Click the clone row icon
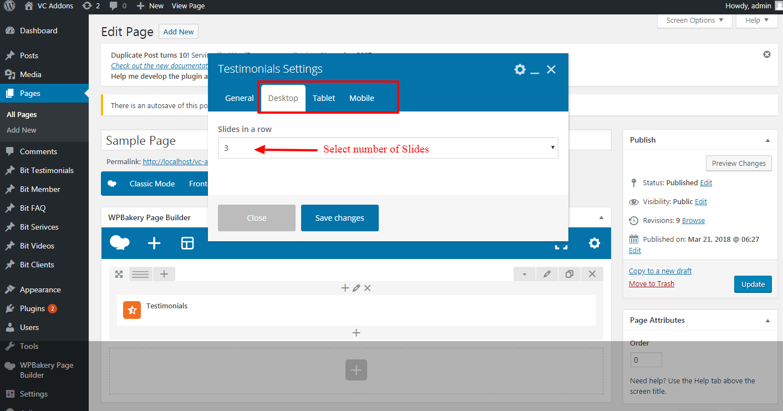Screen dimensions: 783x411 point(569,274)
